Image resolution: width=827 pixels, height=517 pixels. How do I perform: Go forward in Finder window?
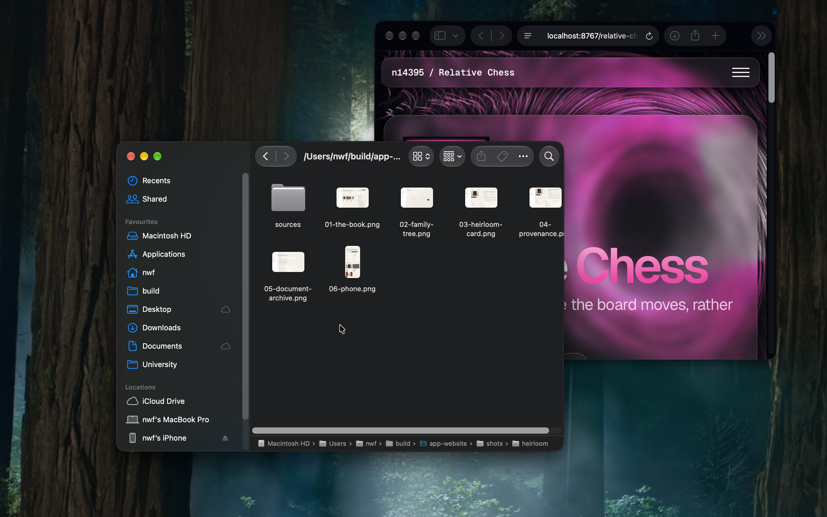286,156
